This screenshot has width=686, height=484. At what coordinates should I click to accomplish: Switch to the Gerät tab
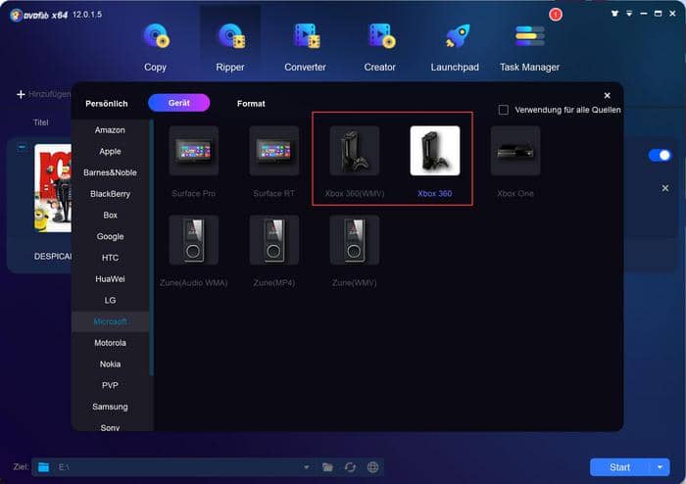(x=179, y=103)
